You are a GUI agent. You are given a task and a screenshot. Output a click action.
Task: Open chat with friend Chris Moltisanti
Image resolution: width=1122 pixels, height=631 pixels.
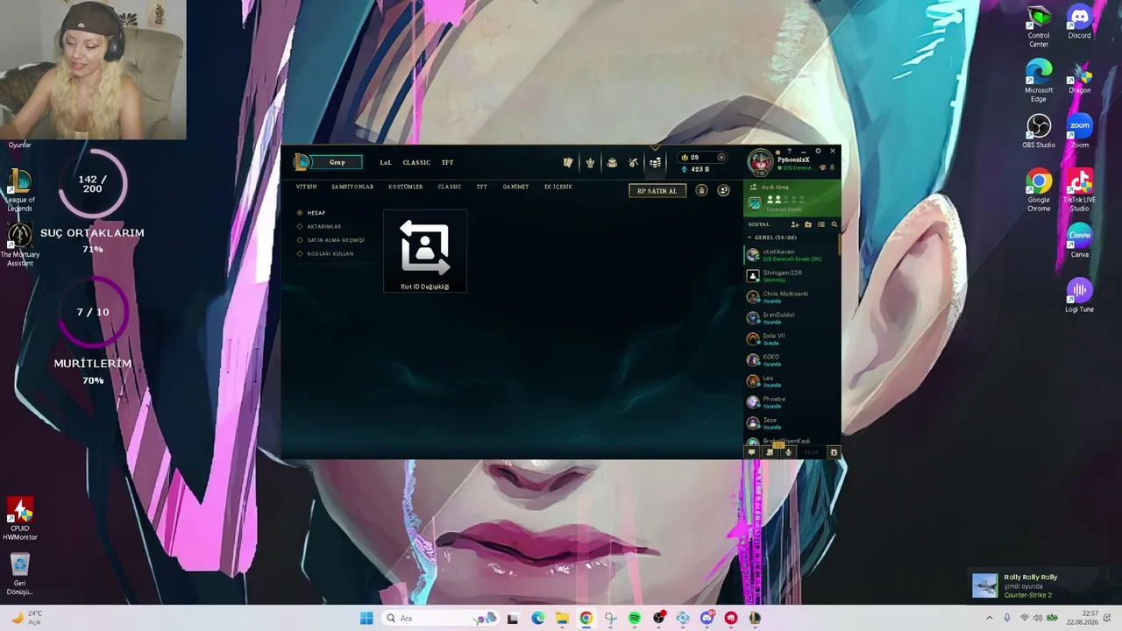click(792, 297)
